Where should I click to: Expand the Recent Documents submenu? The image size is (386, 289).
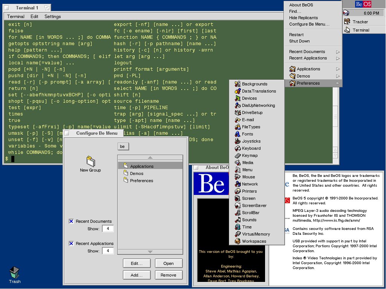313,52
